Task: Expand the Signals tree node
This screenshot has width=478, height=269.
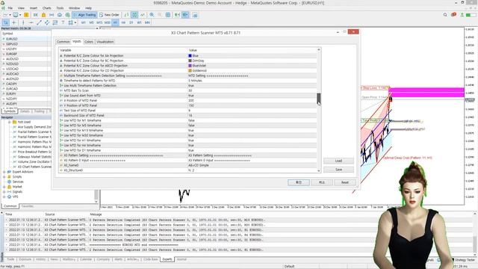Action: click(4, 191)
